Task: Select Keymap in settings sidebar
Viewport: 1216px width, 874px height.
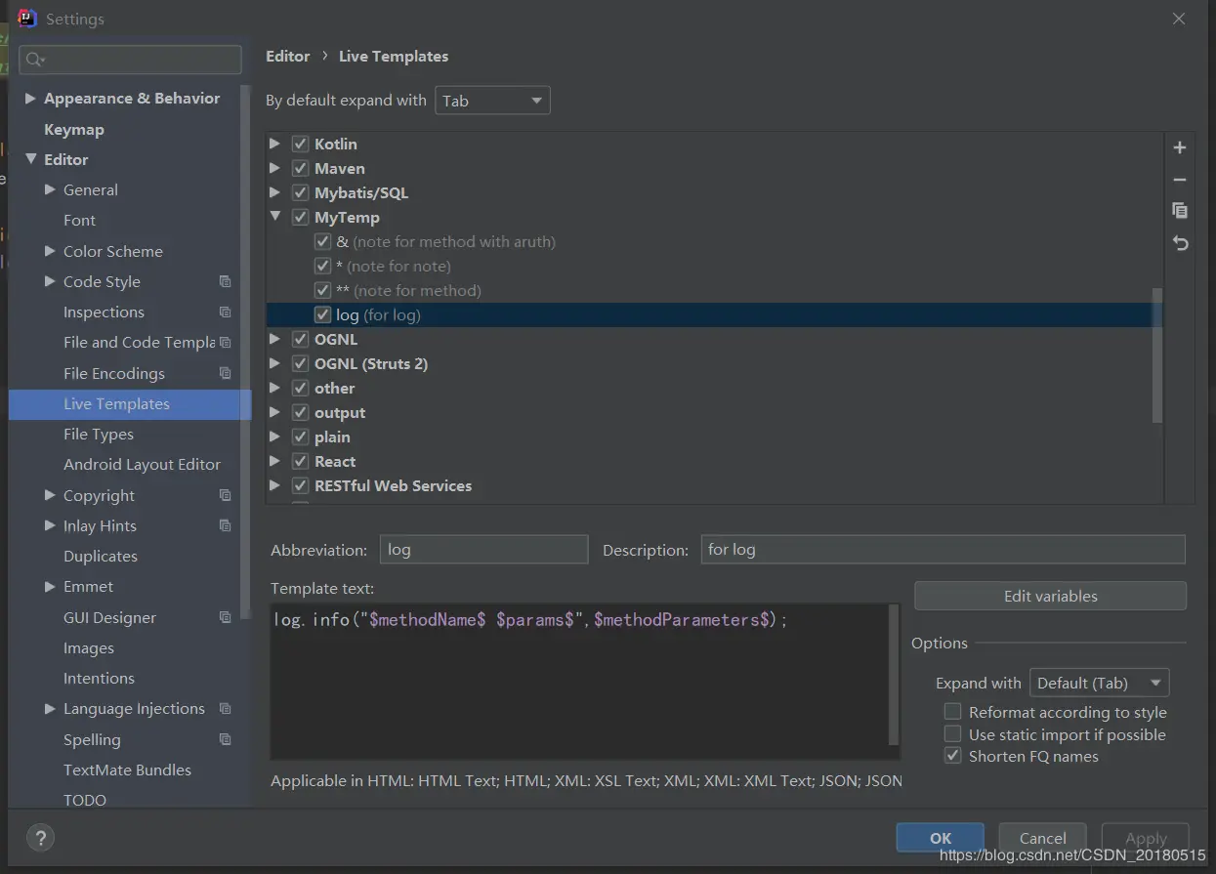Action: click(x=73, y=129)
